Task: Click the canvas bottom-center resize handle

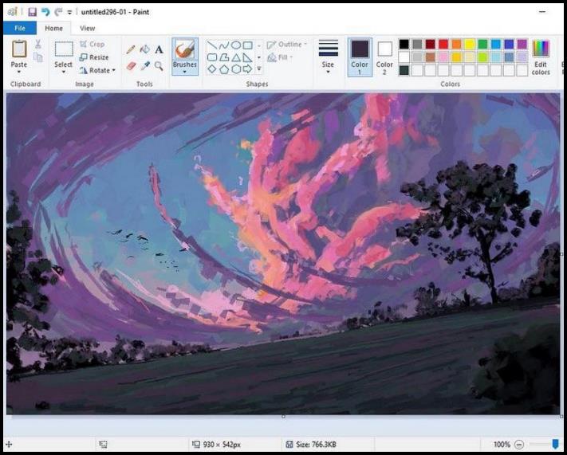Action: pos(283,416)
